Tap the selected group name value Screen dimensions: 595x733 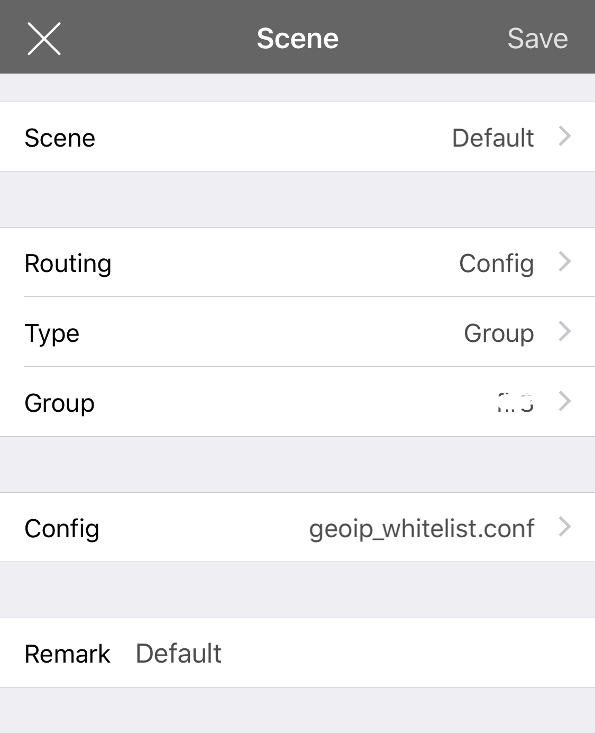tap(515, 403)
